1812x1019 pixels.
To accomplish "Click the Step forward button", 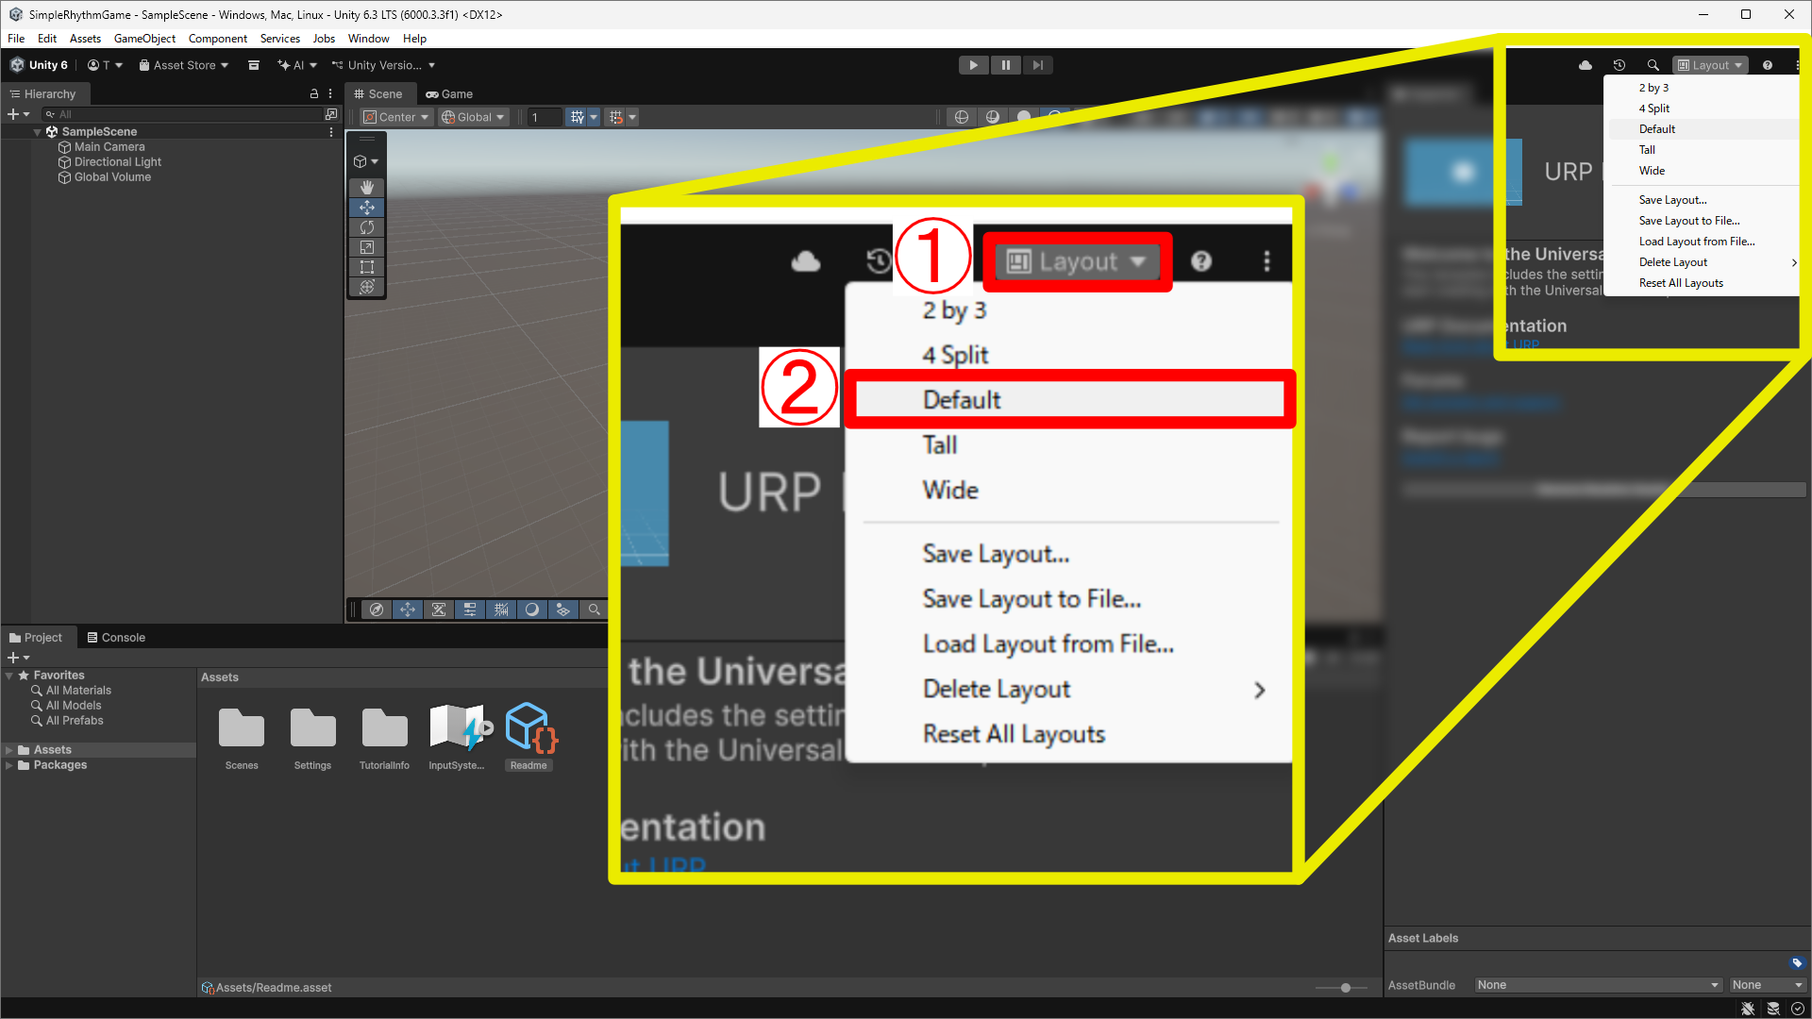I will coord(1038,65).
